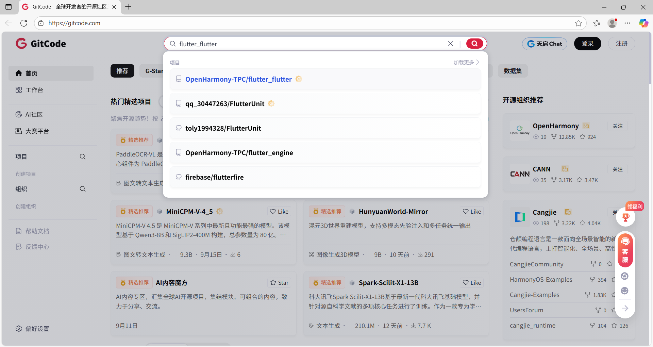Open the 天启 Chat button
Viewport: 653px width, 347px height.
tap(545, 44)
